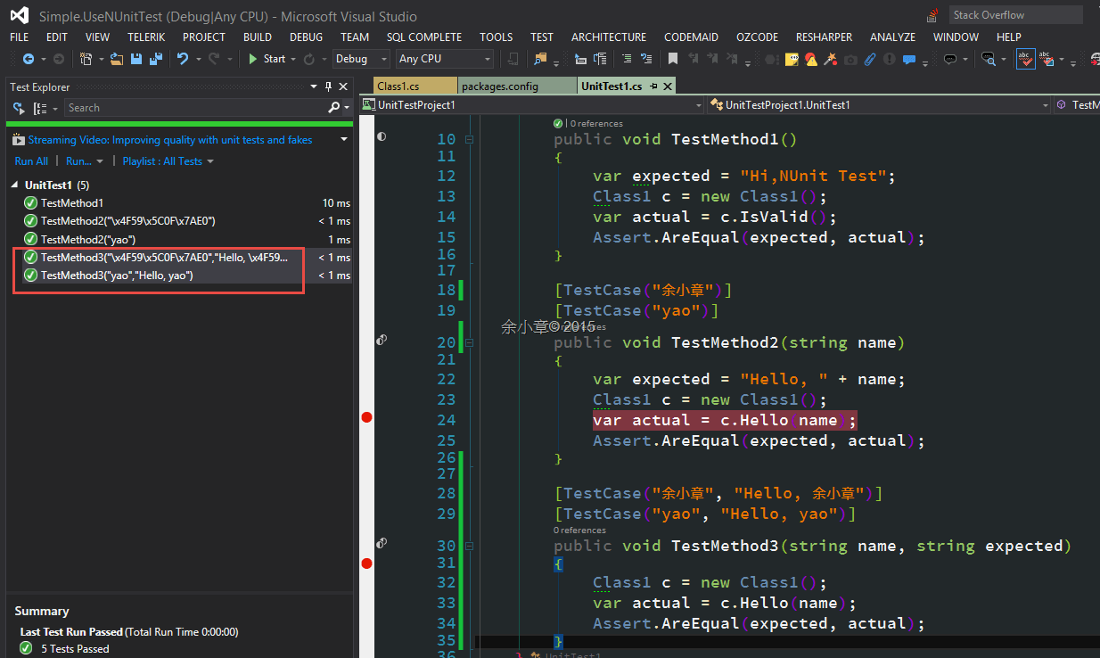
Task: Click the Navigate Backward arrow icon
Action: 29,59
